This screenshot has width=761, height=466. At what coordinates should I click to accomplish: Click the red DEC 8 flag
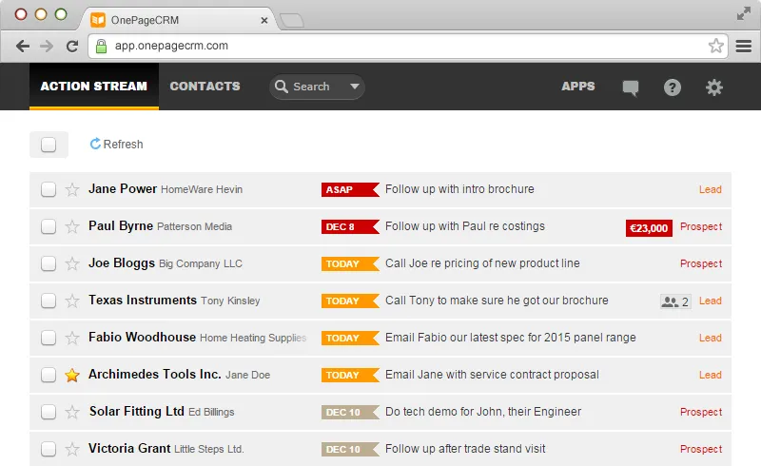pyautogui.click(x=350, y=227)
